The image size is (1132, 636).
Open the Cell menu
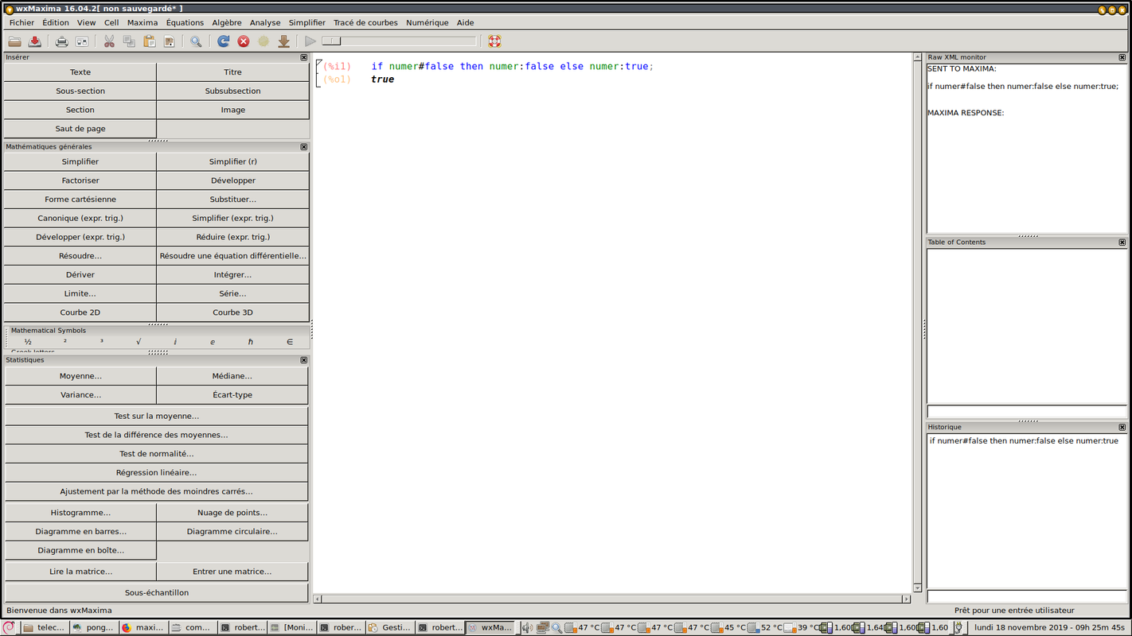tap(111, 23)
